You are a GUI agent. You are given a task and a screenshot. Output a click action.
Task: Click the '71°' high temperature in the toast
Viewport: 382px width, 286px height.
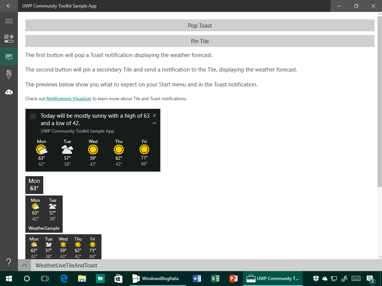144,158
